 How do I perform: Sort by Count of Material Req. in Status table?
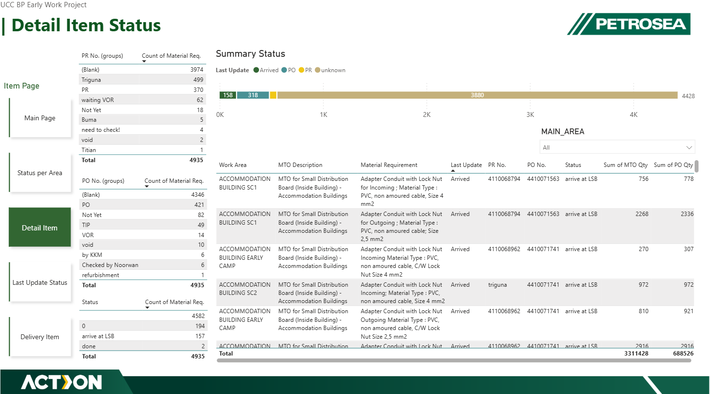[174, 302]
